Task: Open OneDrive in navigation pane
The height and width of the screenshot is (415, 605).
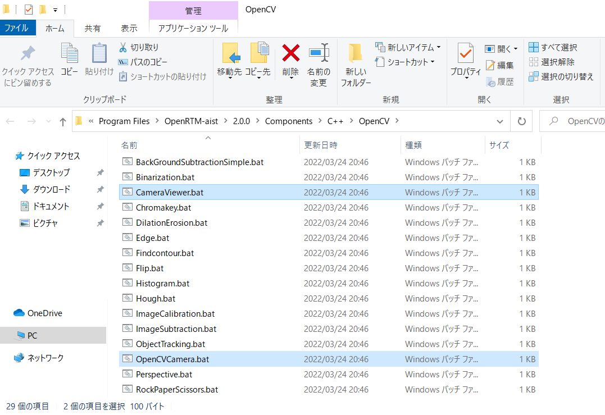Action: (38, 313)
